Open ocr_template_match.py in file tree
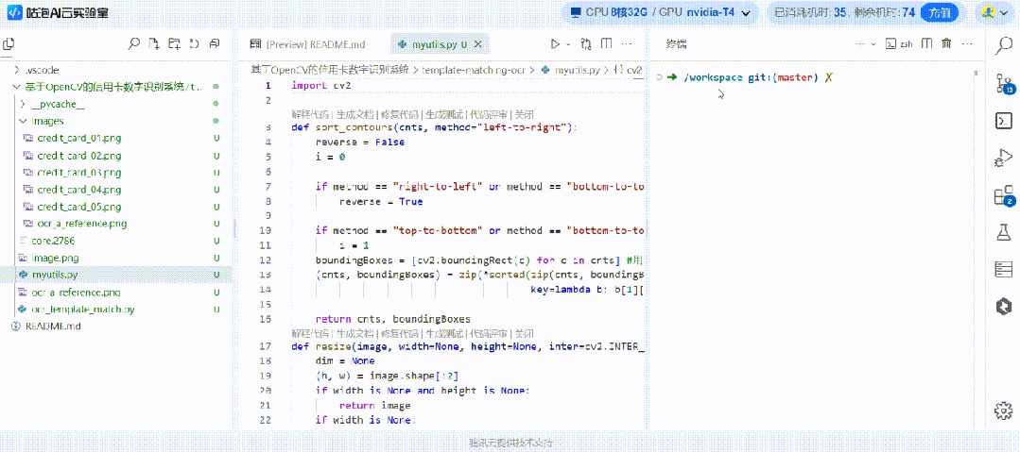Viewport: 1020px width, 452px height. point(82,309)
